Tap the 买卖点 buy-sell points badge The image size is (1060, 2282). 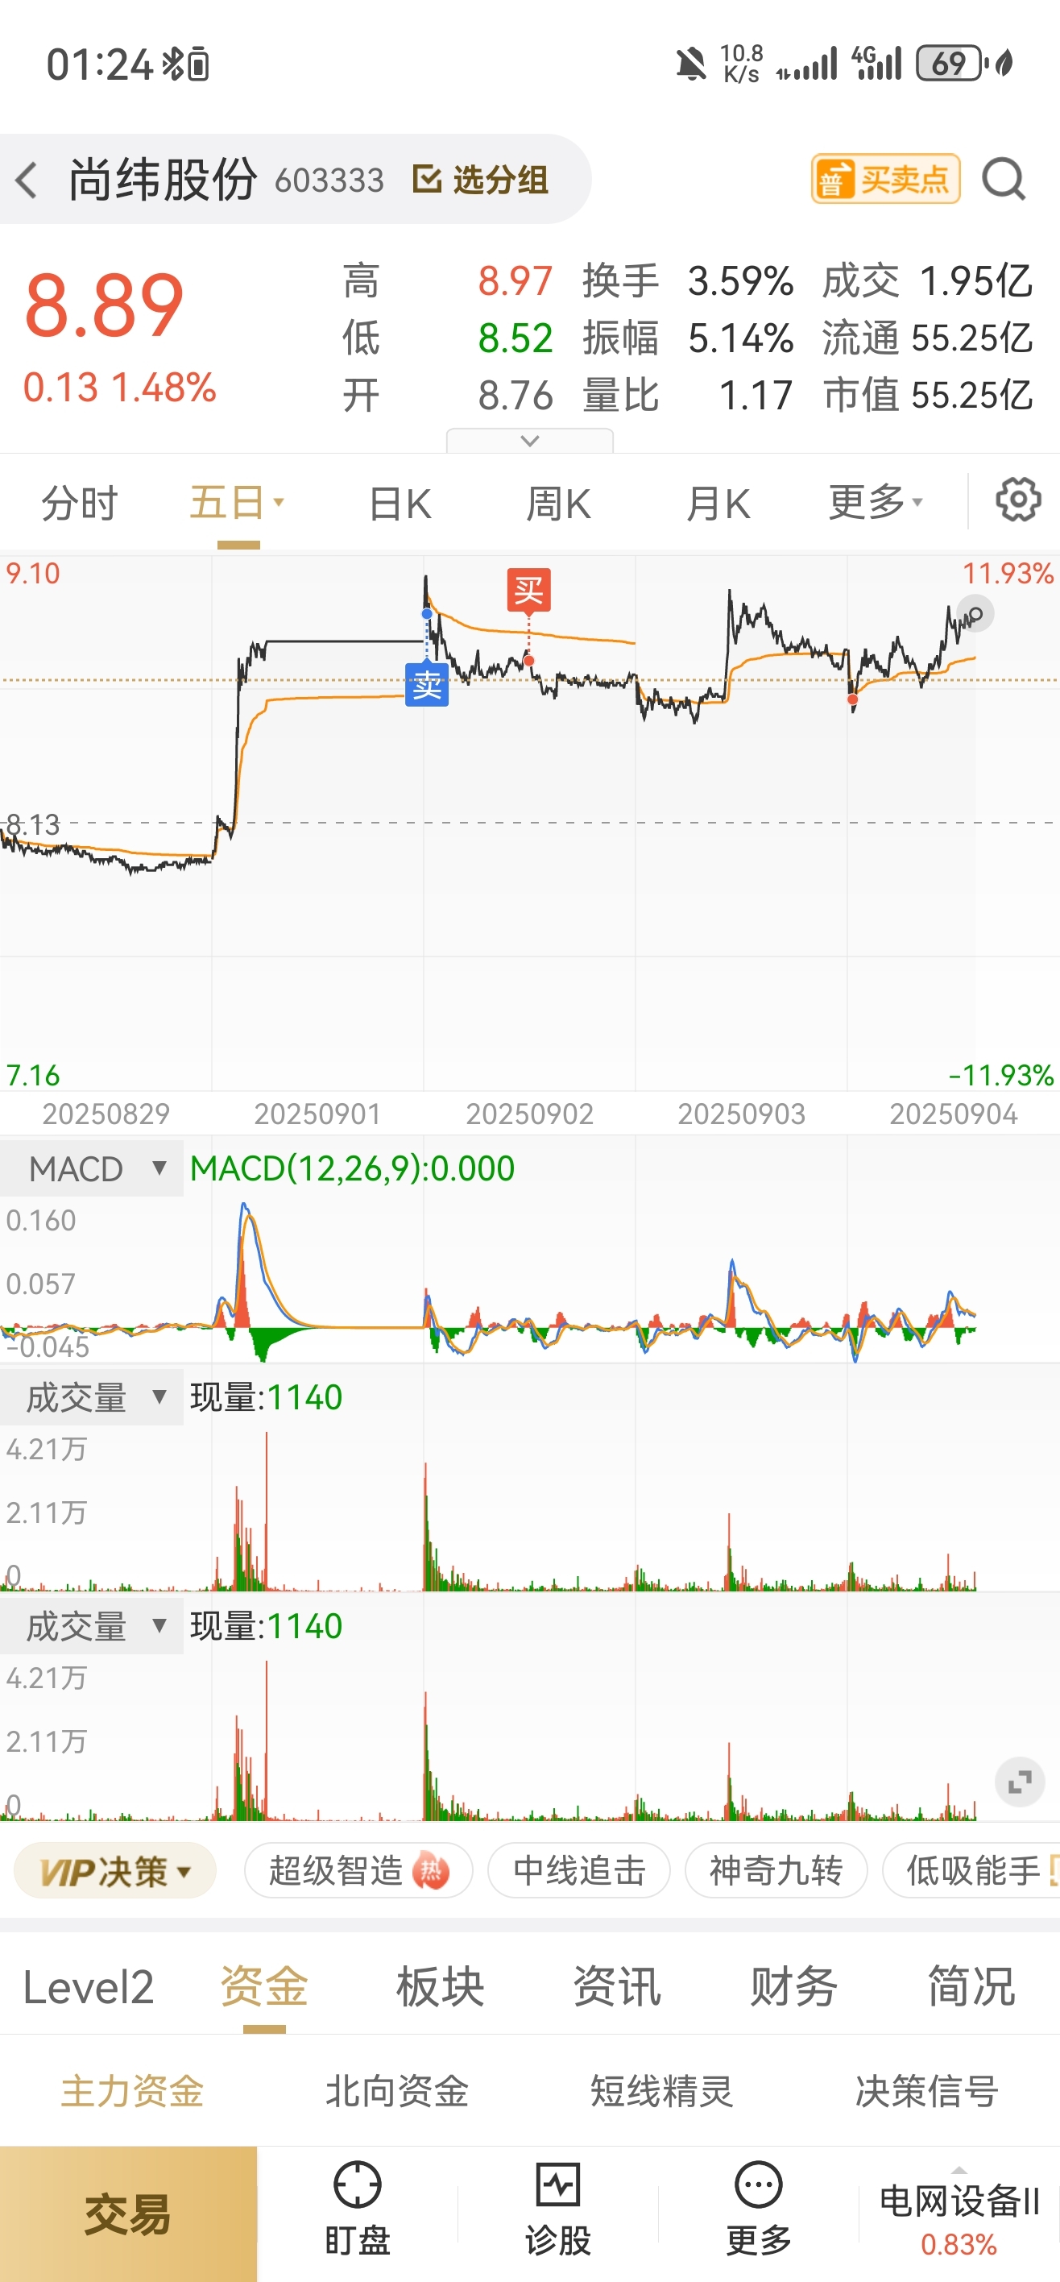coord(884,180)
